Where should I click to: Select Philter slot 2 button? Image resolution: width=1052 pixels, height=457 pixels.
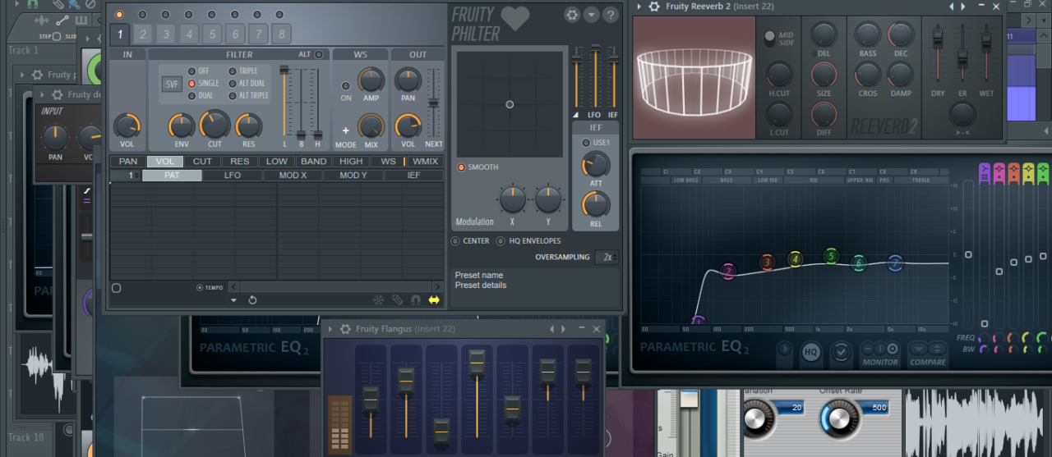coord(142,34)
